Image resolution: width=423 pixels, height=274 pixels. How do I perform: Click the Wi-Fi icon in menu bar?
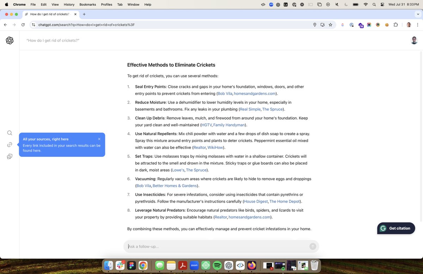pyautogui.click(x=366, y=4)
